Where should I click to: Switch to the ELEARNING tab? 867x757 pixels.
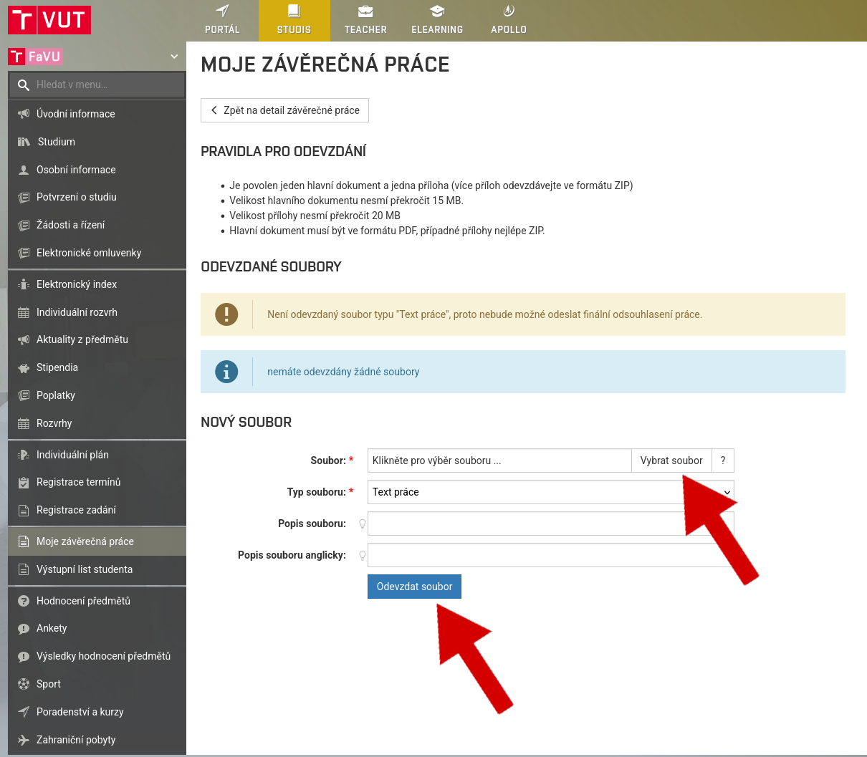(437, 21)
